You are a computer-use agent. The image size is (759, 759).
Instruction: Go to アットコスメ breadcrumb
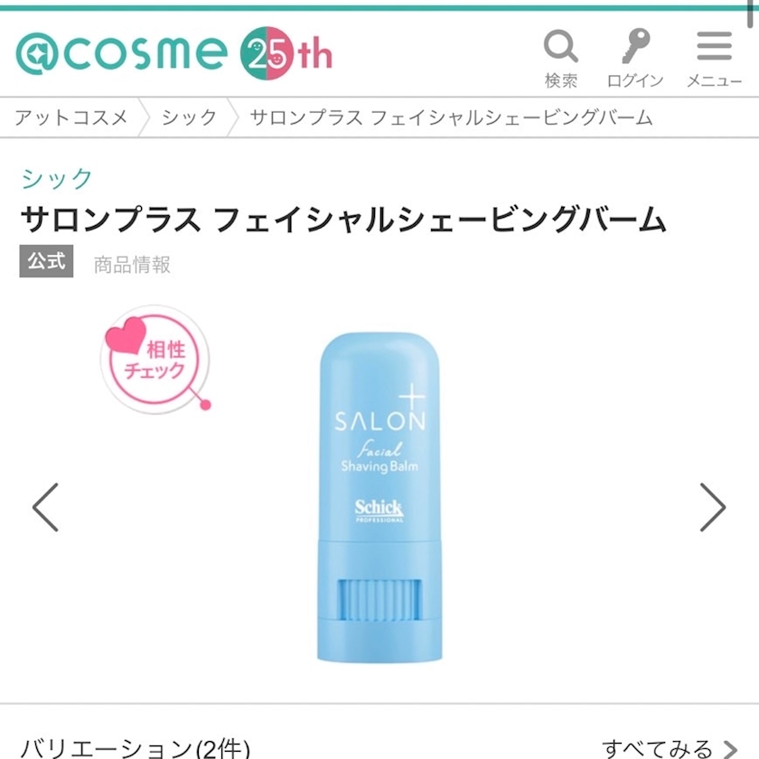pyautogui.click(x=71, y=117)
